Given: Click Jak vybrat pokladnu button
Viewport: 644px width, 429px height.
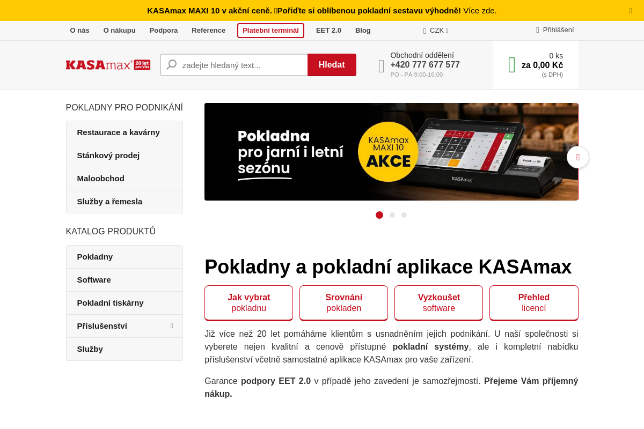Looking at the screenshot, I should point(248,303).
